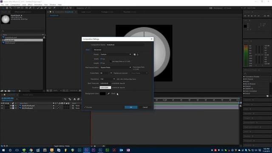Image resolution: width=272 pixels, height=153 pixels.
Task: Select the Puppet Pin tool
Action: (54, 8)
